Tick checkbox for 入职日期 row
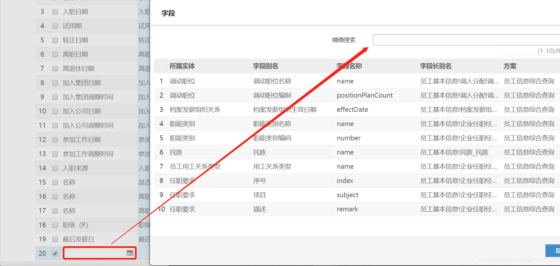The image size is (560, 266). (55, 12)
